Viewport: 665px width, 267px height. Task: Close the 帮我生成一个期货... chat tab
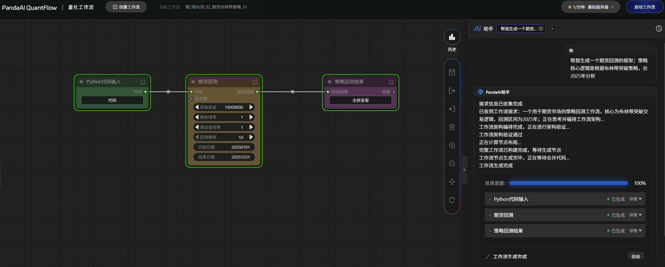coord(541,29)
